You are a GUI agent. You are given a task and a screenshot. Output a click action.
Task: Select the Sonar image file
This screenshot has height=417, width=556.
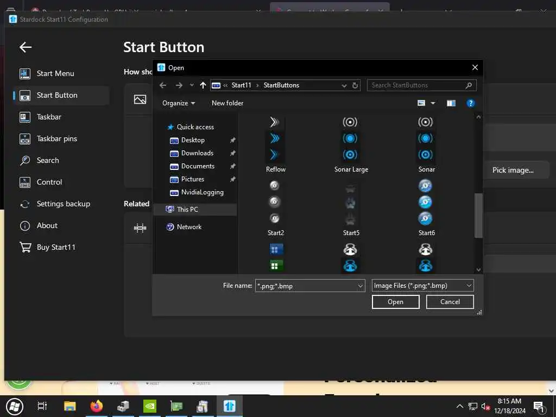click(x=426, y=144)
